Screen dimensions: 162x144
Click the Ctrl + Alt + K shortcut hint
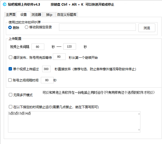click(x=82, y=5)
